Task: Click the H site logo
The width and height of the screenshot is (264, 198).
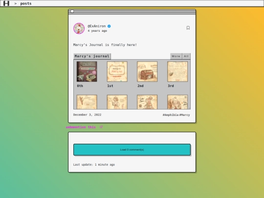Action: point(6,3)
